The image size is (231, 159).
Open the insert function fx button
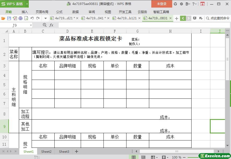(51, 25)
